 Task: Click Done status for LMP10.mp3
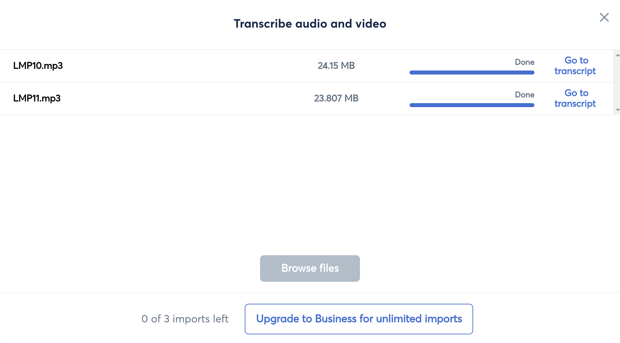[x=524, y=62]
